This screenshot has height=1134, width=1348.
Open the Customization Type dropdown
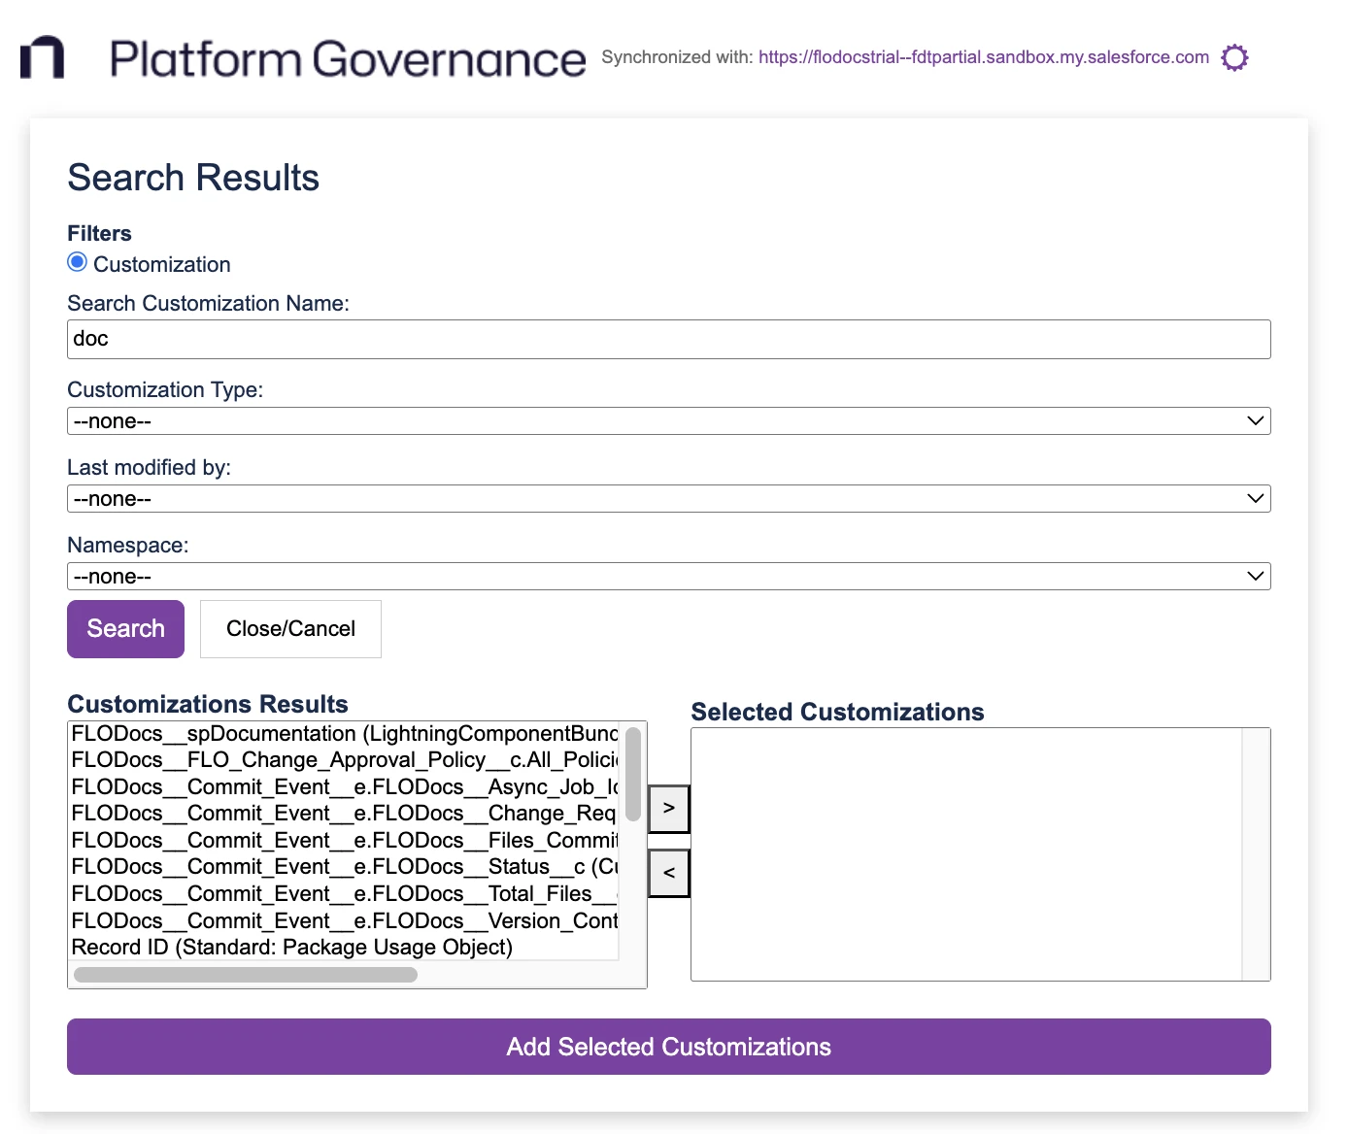[x=668, y=421]
